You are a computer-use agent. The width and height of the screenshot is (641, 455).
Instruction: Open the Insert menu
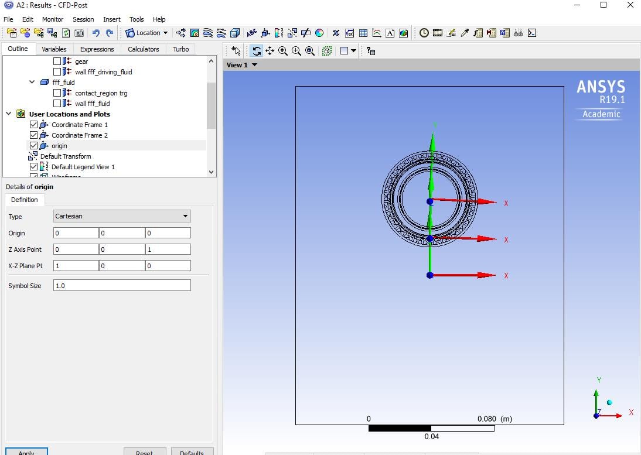111,19
